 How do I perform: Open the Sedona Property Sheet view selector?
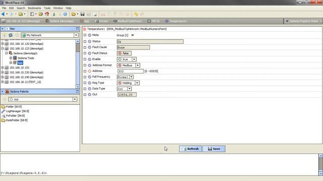(303, 21)
